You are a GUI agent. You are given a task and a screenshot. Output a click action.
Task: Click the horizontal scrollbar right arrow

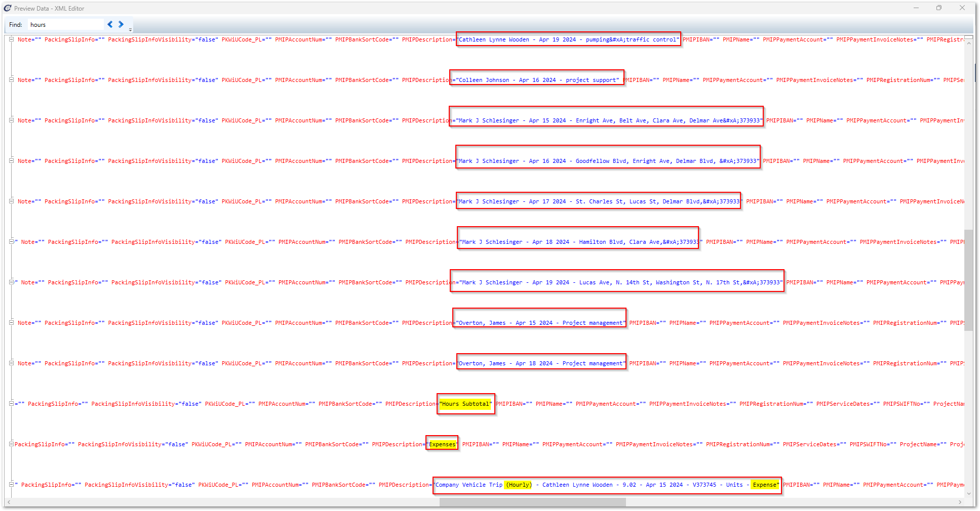tap(960, 502)
